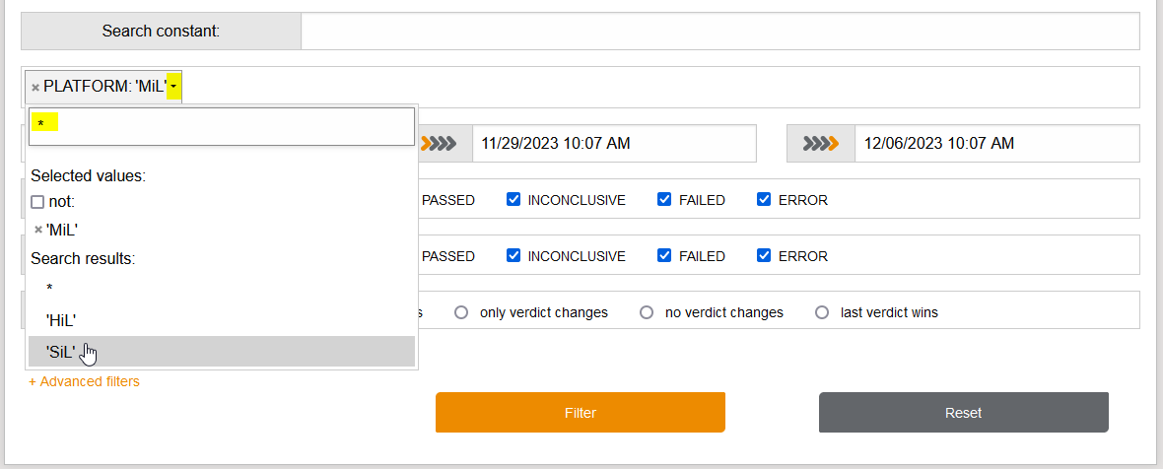Image resolution: width=1163 pixels, height=469 pixels.
Task: Click the orange Filter button
Action: click(x=581, y=413)
